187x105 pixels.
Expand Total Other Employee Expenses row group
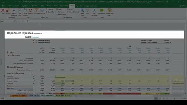[1, 64]
